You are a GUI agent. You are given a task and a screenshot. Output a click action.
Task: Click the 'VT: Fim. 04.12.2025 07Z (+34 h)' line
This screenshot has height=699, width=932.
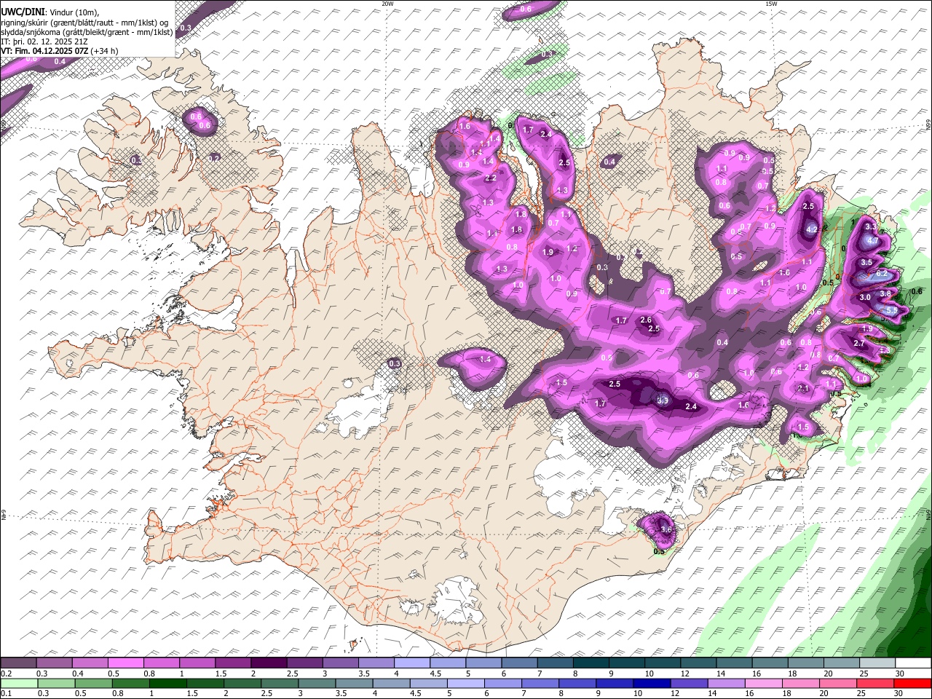point(60,51)
